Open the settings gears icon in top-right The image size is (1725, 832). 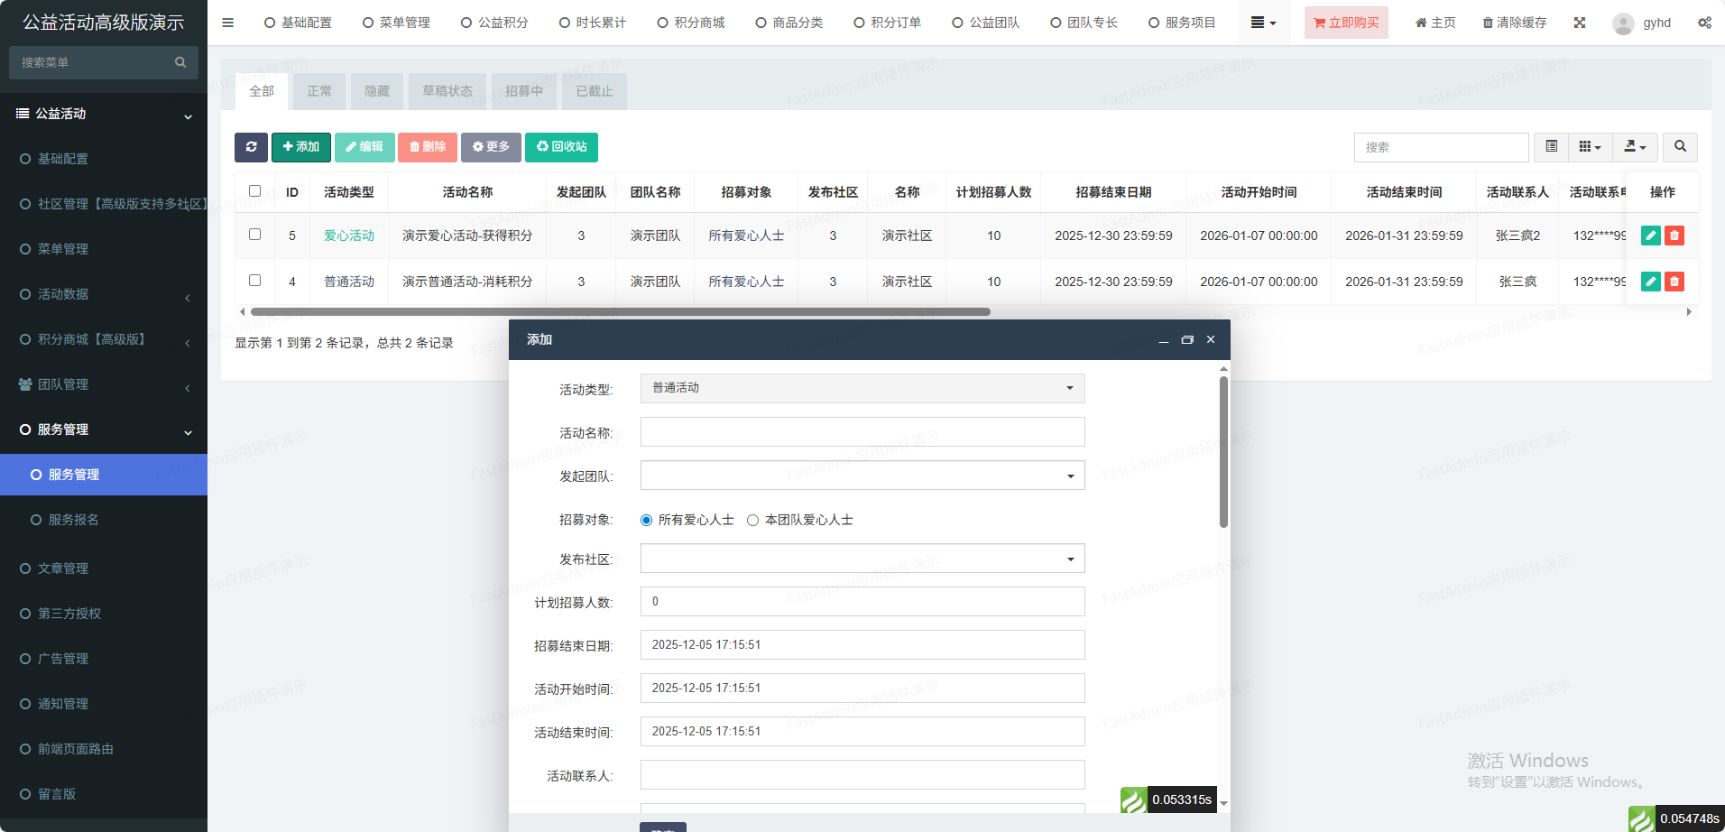point(1703,23)
